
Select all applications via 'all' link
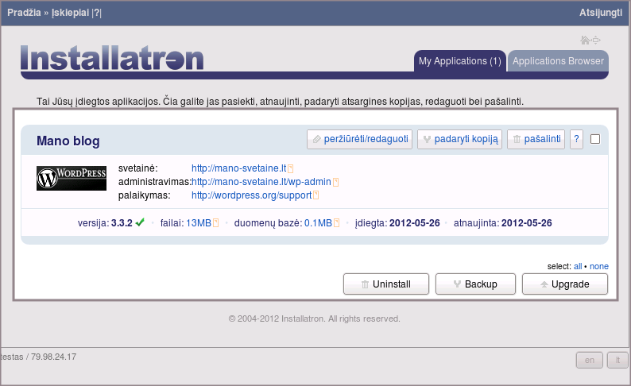point(578,266)
